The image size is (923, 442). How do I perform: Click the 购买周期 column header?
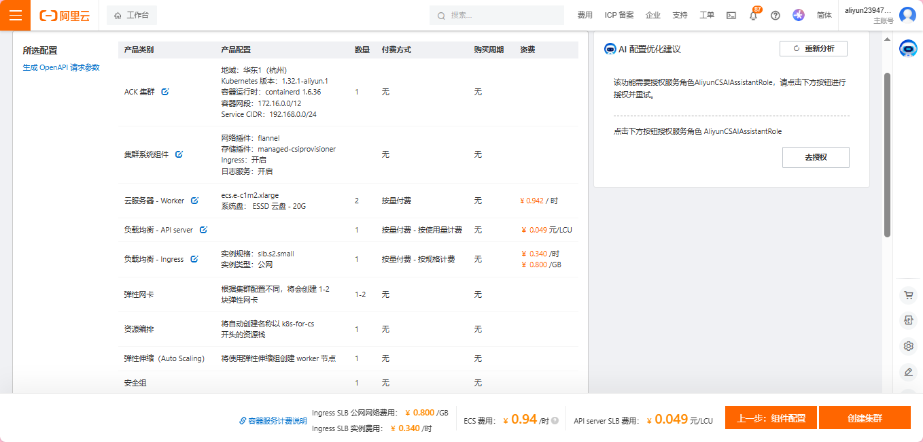(489, 50)
